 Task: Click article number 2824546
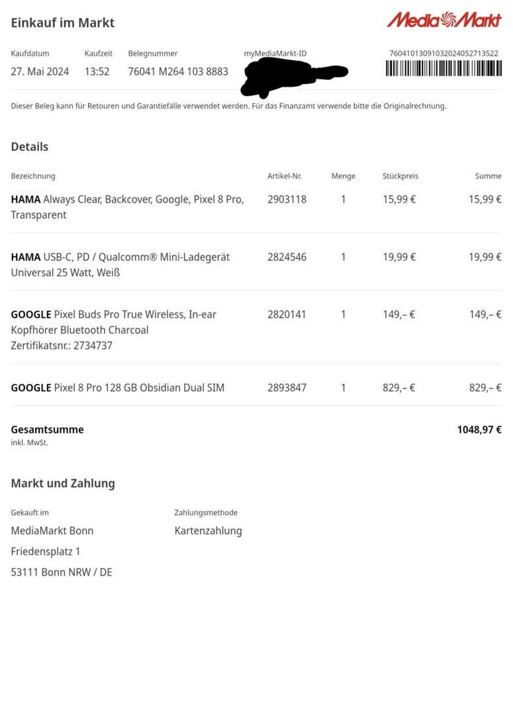pos(287,257)
